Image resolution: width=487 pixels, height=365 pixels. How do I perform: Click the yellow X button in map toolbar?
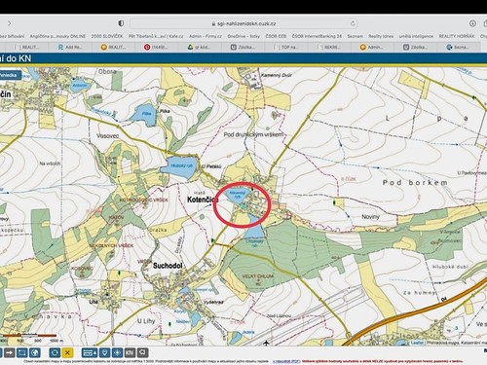(x=67, y=352)
